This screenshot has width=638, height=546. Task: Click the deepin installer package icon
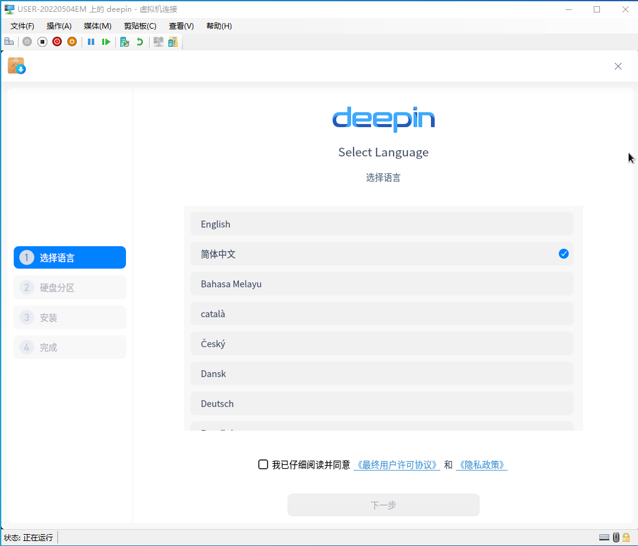[16, 66]
